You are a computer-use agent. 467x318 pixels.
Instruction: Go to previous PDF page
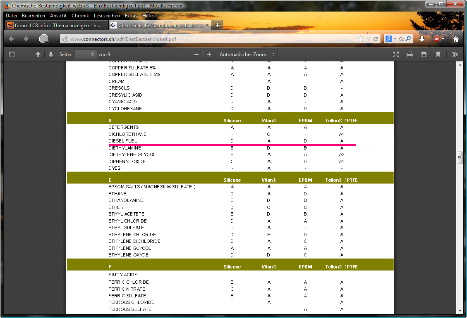pyautogui.click(x=38, y=55)
